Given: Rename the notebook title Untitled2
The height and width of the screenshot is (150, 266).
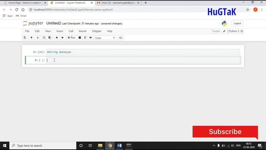Looking at the screenshot, I should 54,23.
